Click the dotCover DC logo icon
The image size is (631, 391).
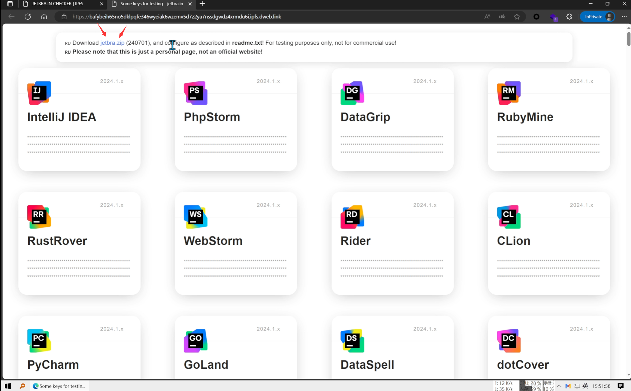(509, 341)
